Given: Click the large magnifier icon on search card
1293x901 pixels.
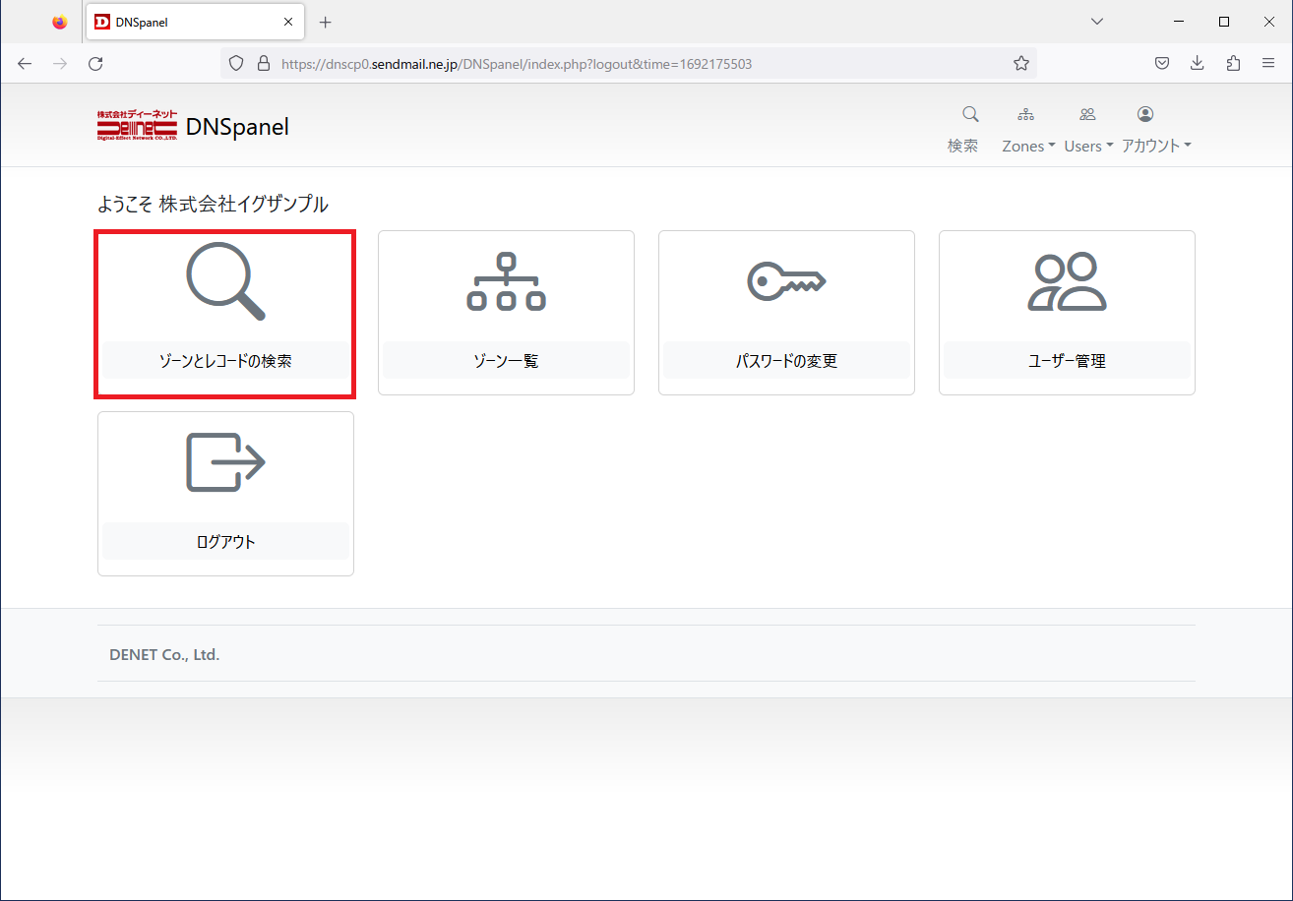Looking at the screenshot, I should point(226,280).
